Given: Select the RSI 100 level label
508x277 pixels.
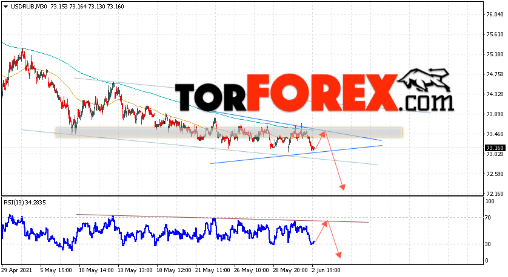Looking at the screenshot, I should pyautogui.click(x=490, y=201).
